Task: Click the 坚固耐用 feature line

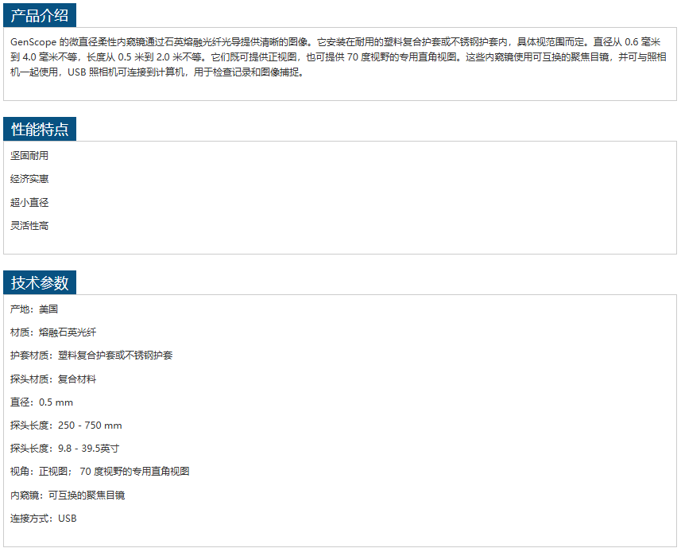Action: (29, 156)
